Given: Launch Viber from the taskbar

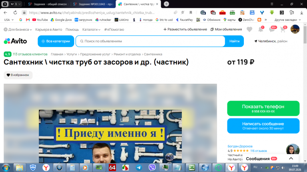Looking at the screenshot, I should pos(152,168).
